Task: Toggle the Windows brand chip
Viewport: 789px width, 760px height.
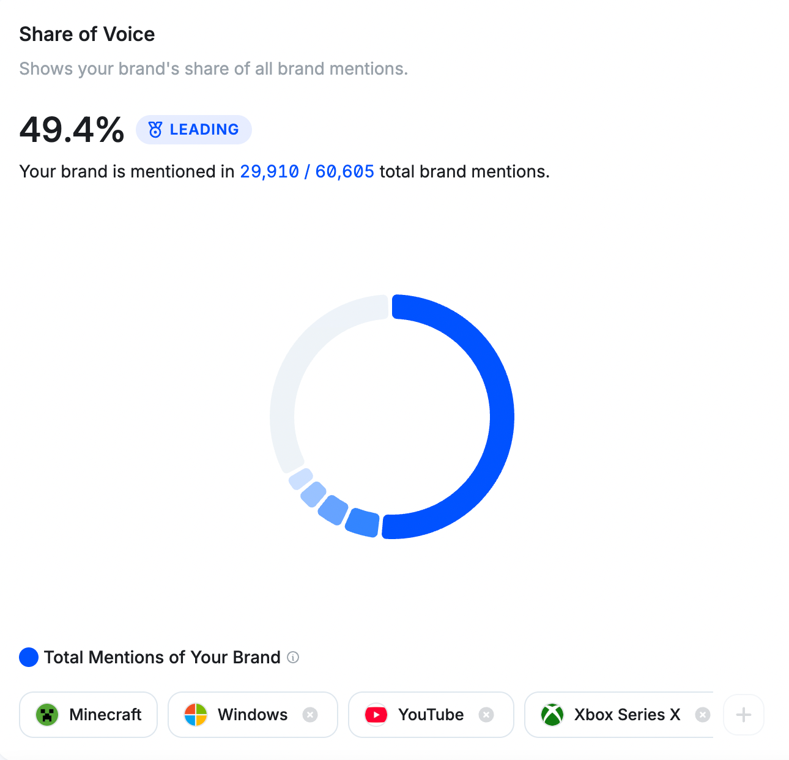Action: (252, 714)
